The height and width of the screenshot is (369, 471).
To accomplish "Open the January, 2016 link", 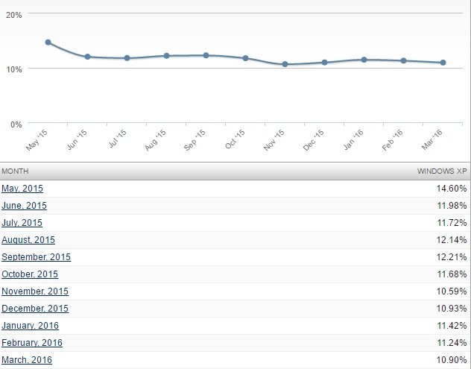I will [x=30, y=326].
